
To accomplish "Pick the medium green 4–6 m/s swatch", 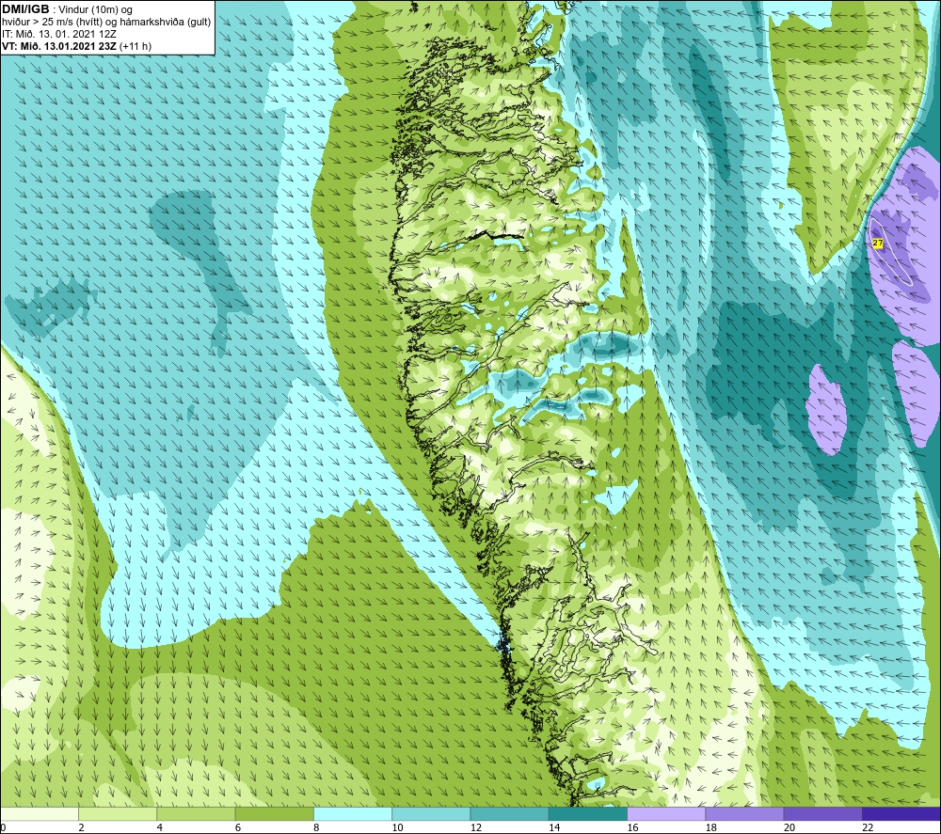I will click(x=196, y=813).
